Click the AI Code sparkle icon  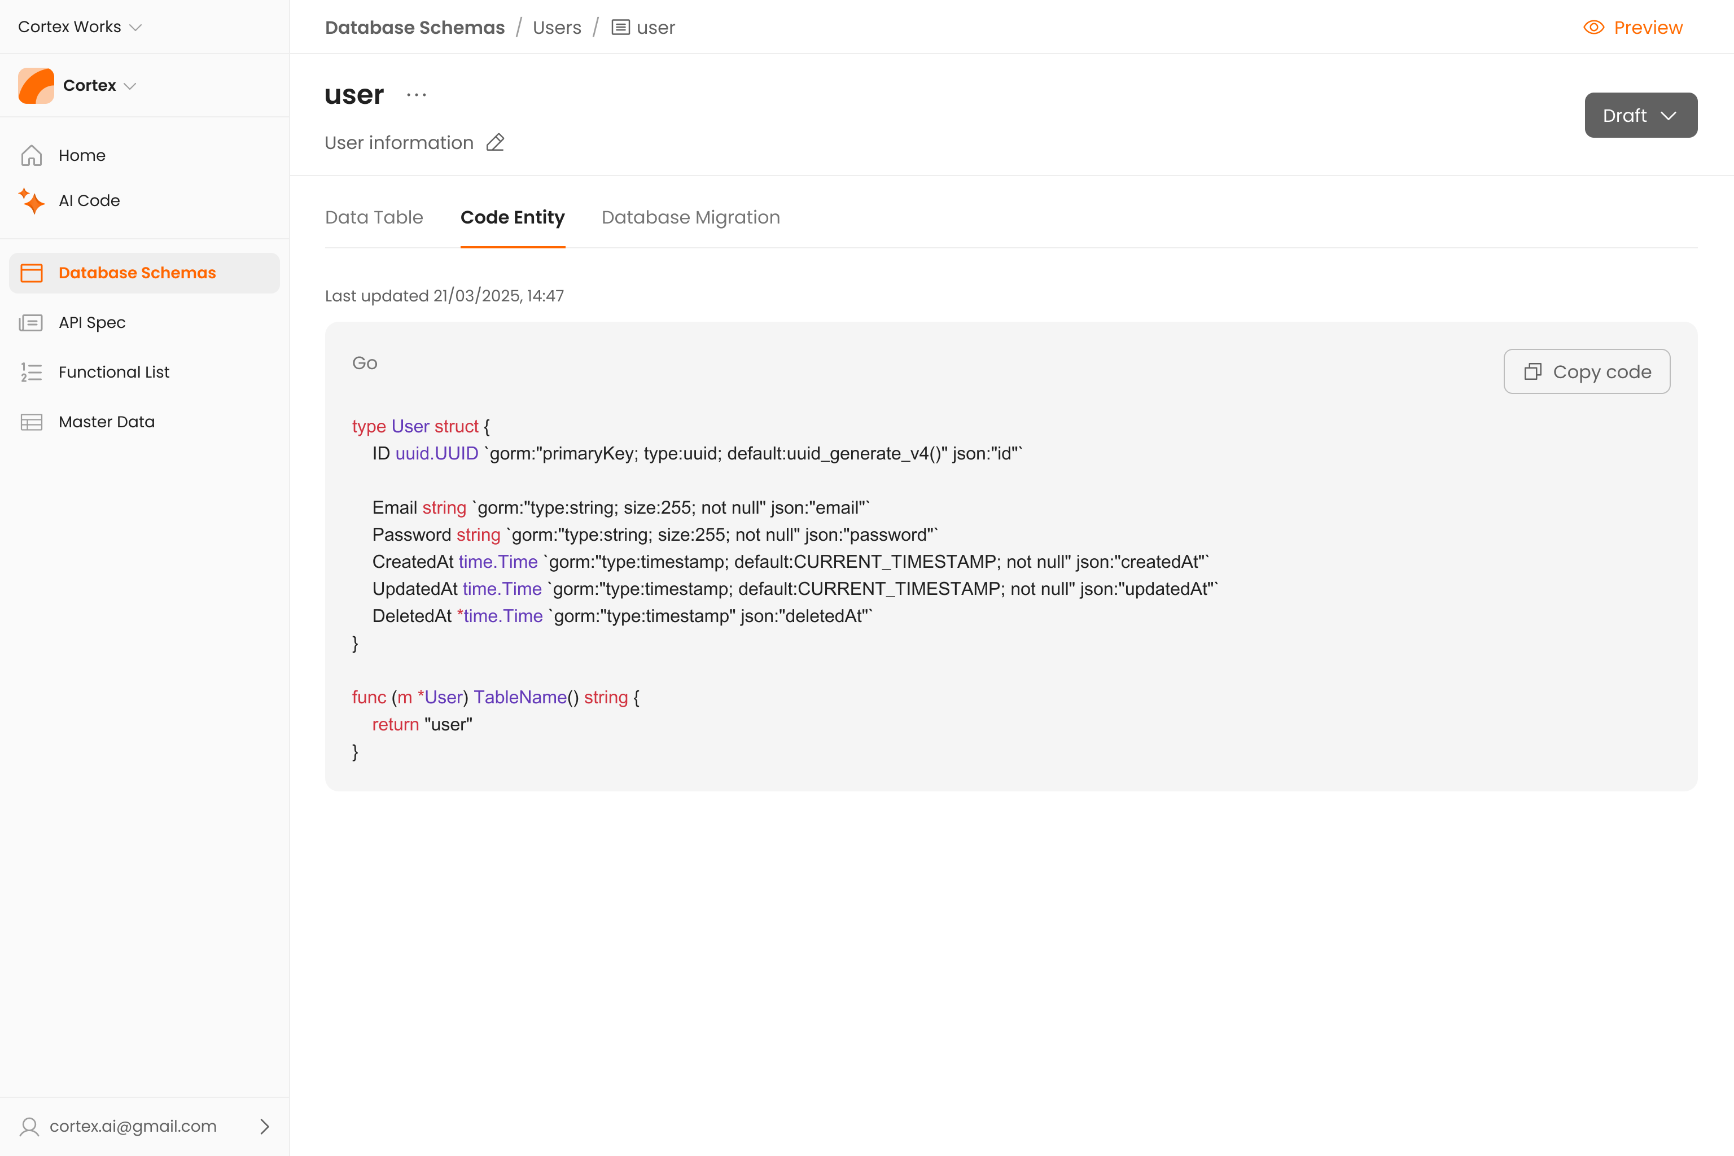click(x=32, y=200)
